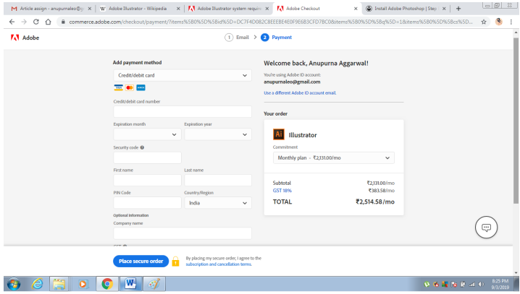This screenshot has width=520, height=294.
Task: Close the Article assign Gmail tab
Action: click(x=90, y=9)
